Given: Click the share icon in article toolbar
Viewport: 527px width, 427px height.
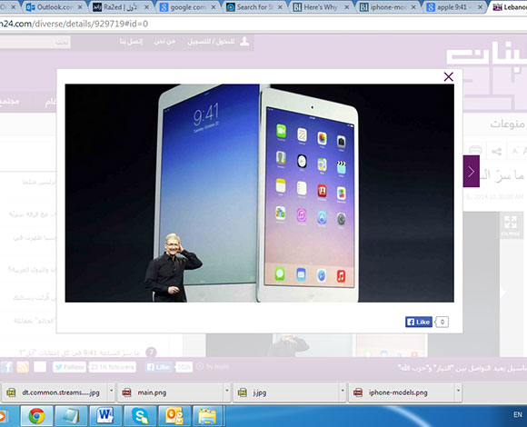Looking at the screenshot, I should coord(497,151).
